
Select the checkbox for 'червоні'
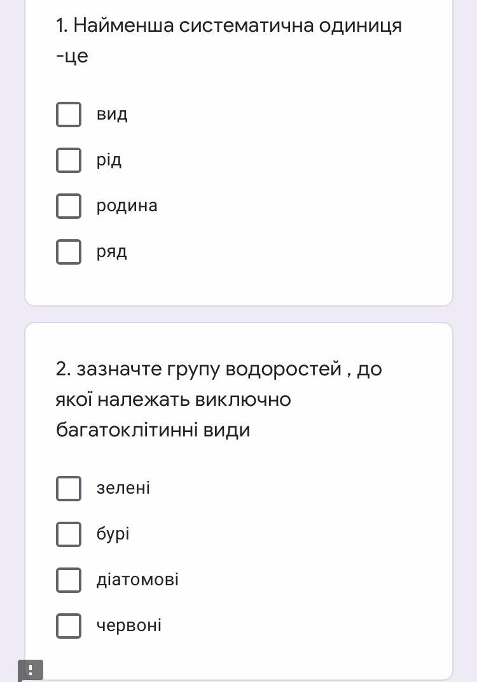(69, 626)
